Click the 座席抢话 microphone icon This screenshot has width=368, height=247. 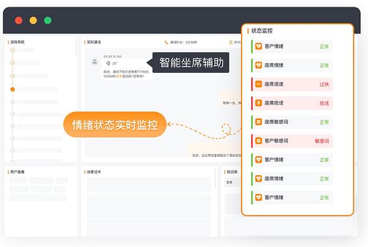(259, 103)
